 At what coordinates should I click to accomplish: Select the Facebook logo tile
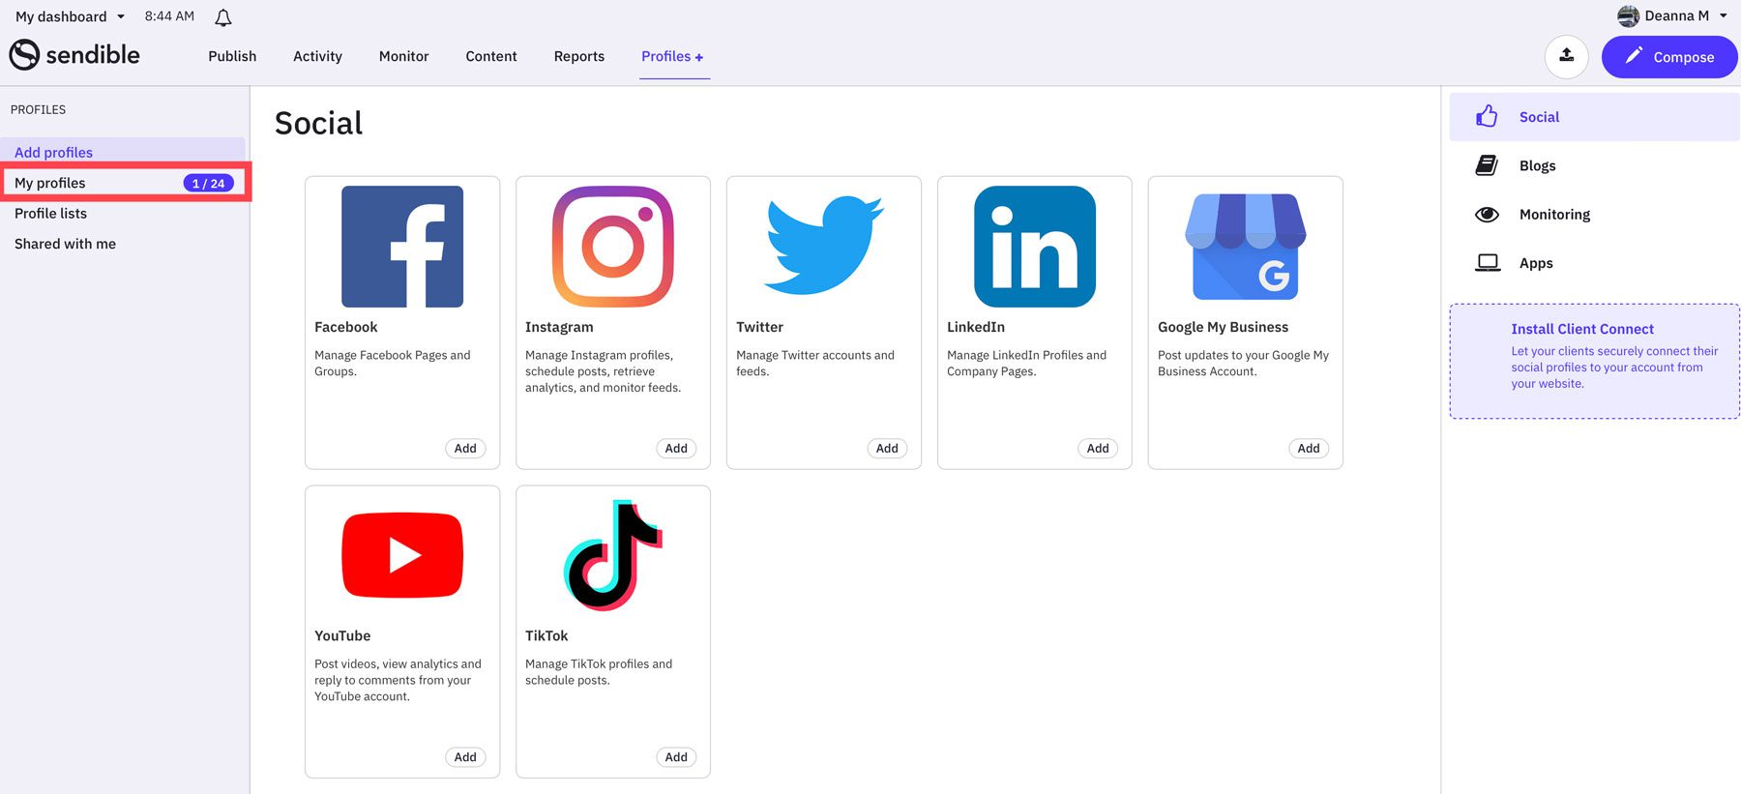401,247
